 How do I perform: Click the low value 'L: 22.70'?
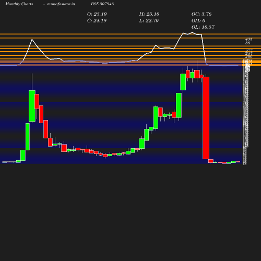pyautogui.click(x=149, y=21)
